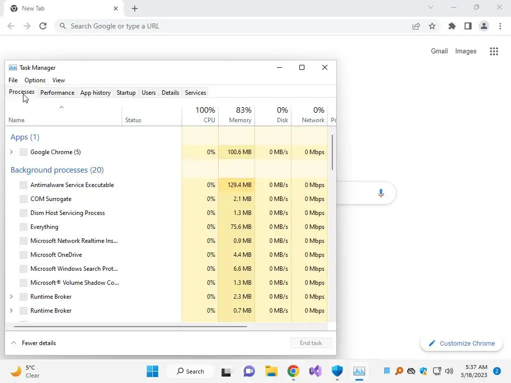This screenshot has width=511, height=383.
Task: Open volume tray icon
Action: pyautogui.click(x=449, y=371)
